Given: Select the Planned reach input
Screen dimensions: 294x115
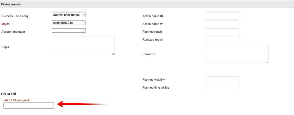Looking at the screenshot, I should pyautogui.click(x=222, y=32).
